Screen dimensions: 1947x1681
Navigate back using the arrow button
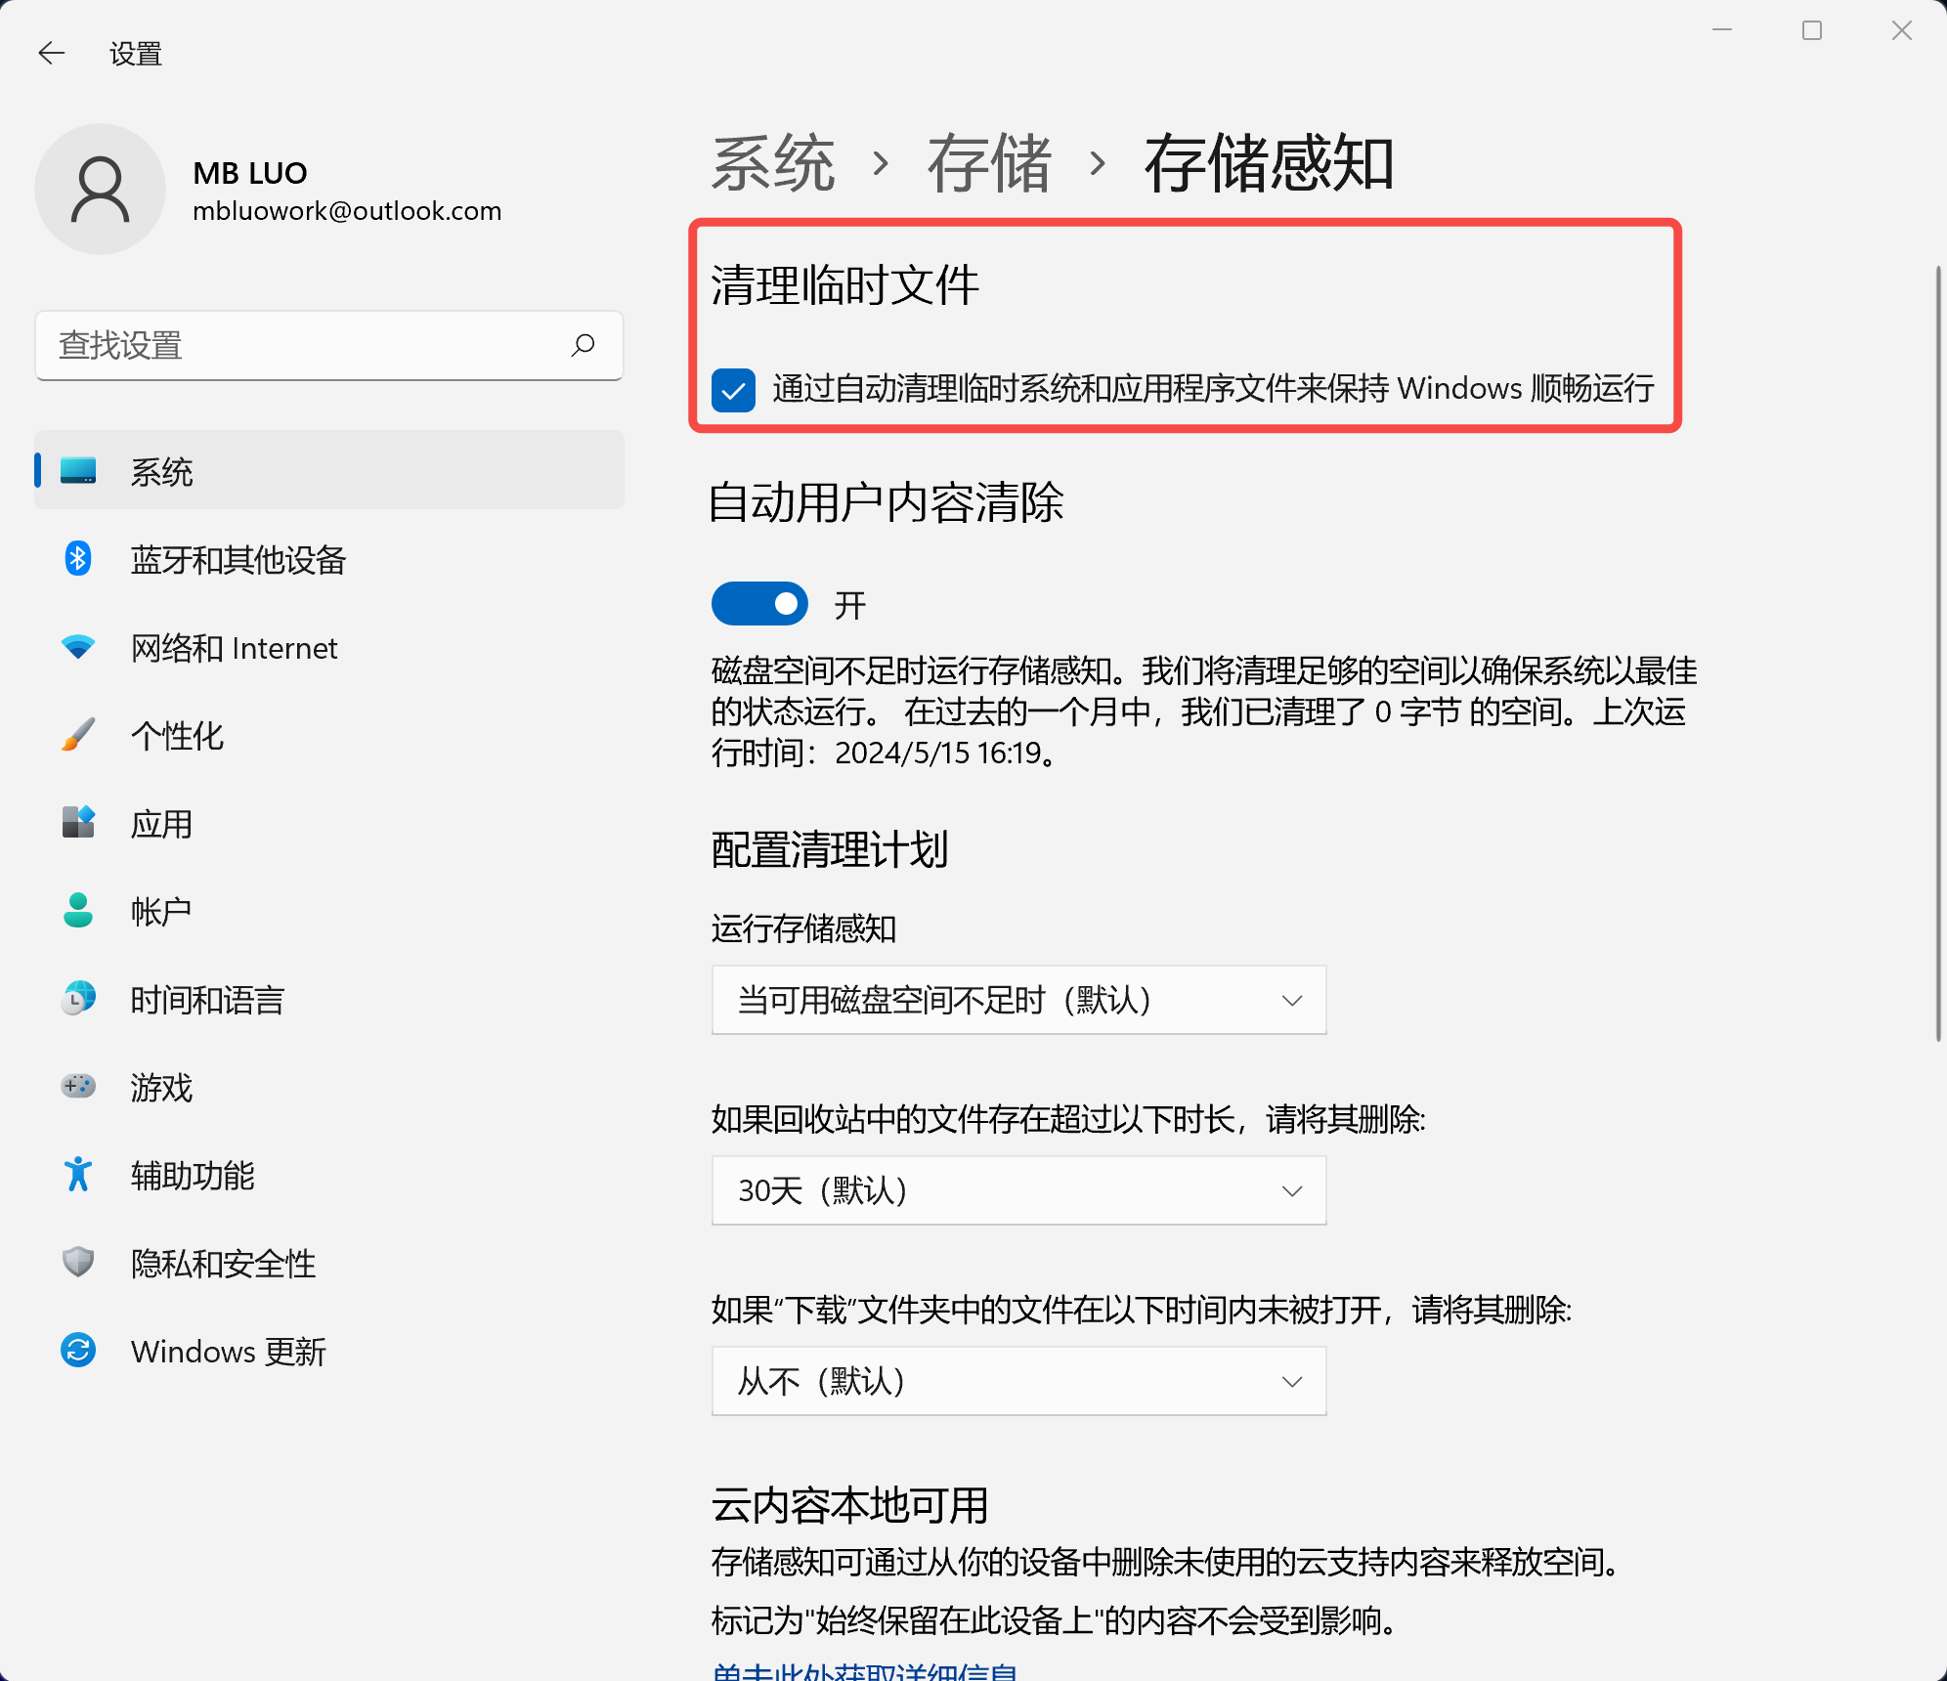(x=51, y=53)
